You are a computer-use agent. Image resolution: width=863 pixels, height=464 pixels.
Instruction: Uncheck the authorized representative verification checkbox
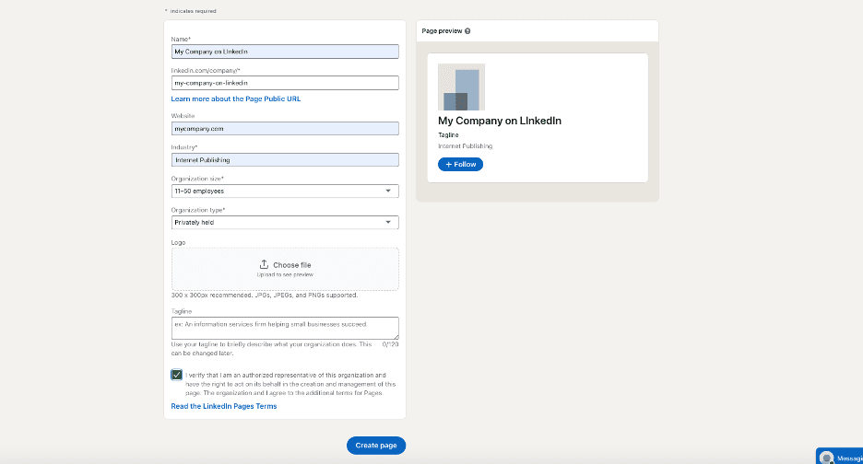(177, 375)
